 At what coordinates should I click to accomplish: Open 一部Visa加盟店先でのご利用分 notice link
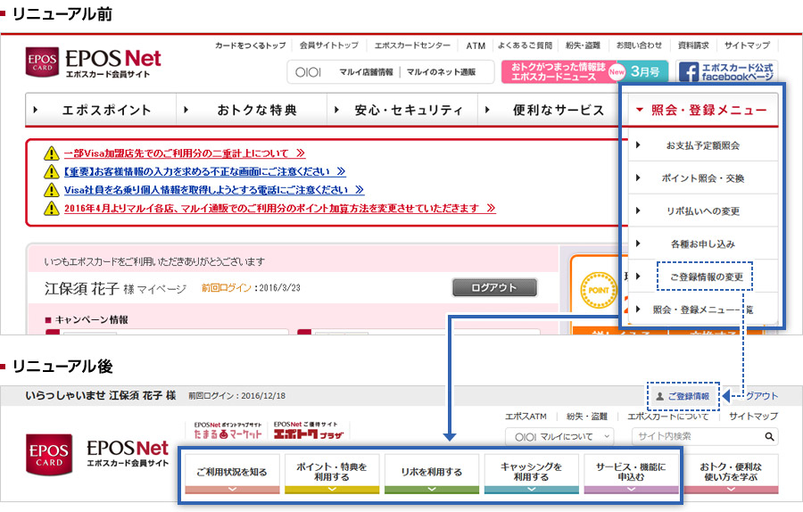tap(185, 153)
